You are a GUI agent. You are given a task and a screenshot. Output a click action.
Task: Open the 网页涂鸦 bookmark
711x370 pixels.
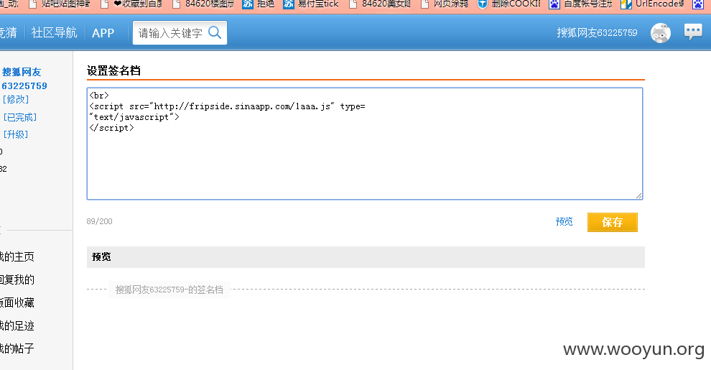445,4
